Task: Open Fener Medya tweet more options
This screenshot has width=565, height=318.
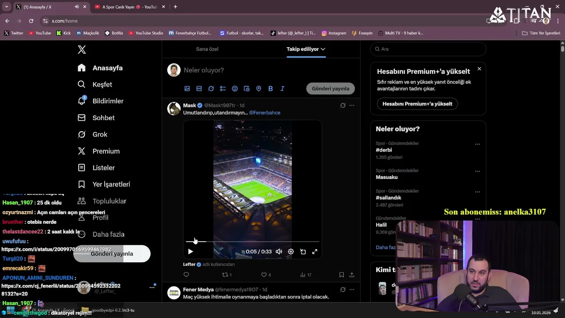Action: (x=352, y=290)
